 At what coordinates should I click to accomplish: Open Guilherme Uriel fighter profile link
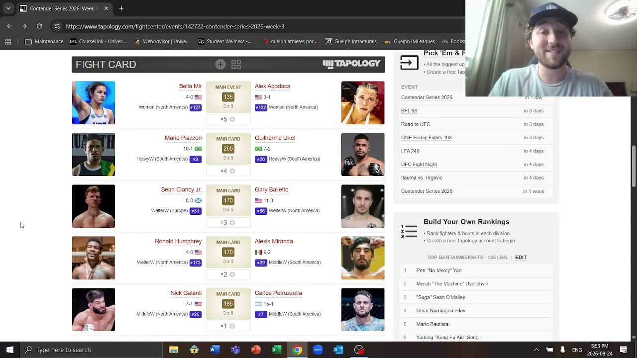(x=275, y=138)
